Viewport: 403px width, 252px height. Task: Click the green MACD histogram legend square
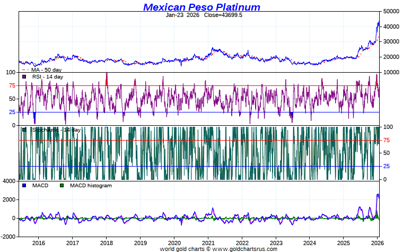coord(62,185)
